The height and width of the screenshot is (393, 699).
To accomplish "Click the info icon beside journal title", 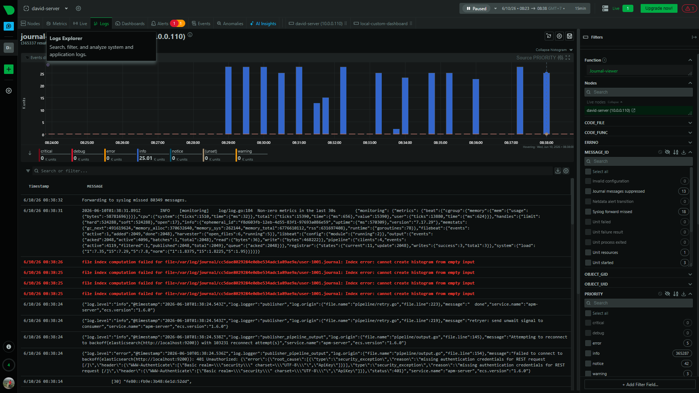I will 190,35.
